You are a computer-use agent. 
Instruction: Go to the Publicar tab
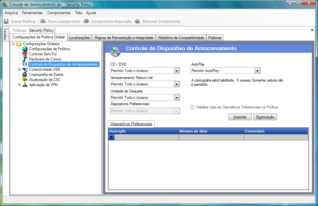pos(215,38)
